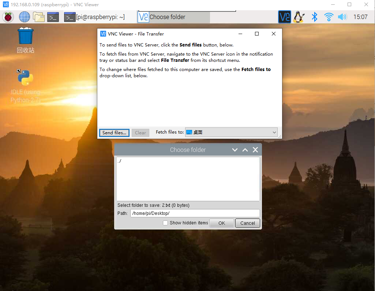
Task: Open the volume control speaker icon
Action: coord(342,17)
